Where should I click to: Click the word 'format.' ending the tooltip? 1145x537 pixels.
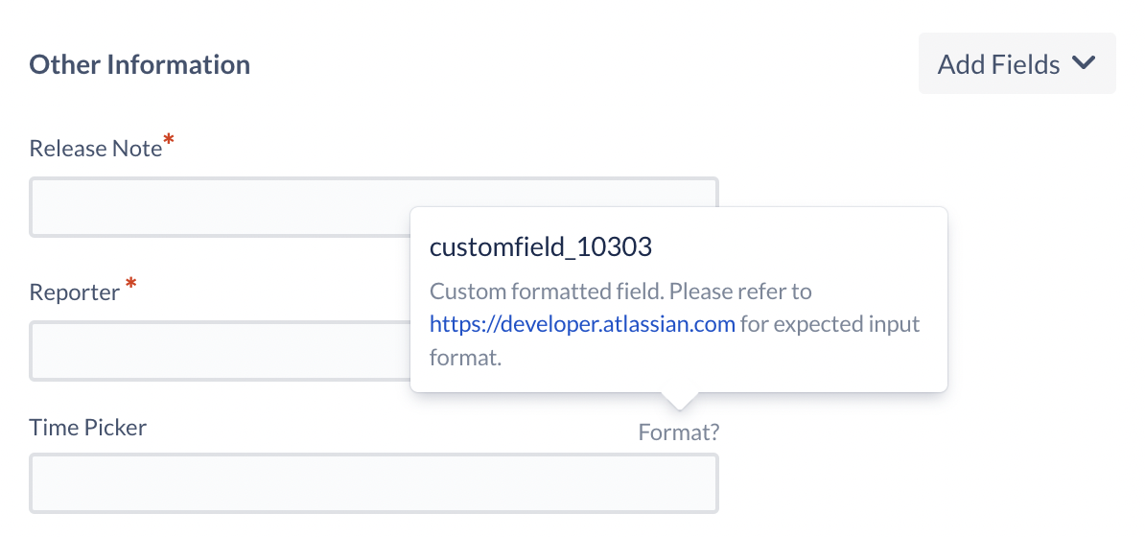[x=465, y=359]
